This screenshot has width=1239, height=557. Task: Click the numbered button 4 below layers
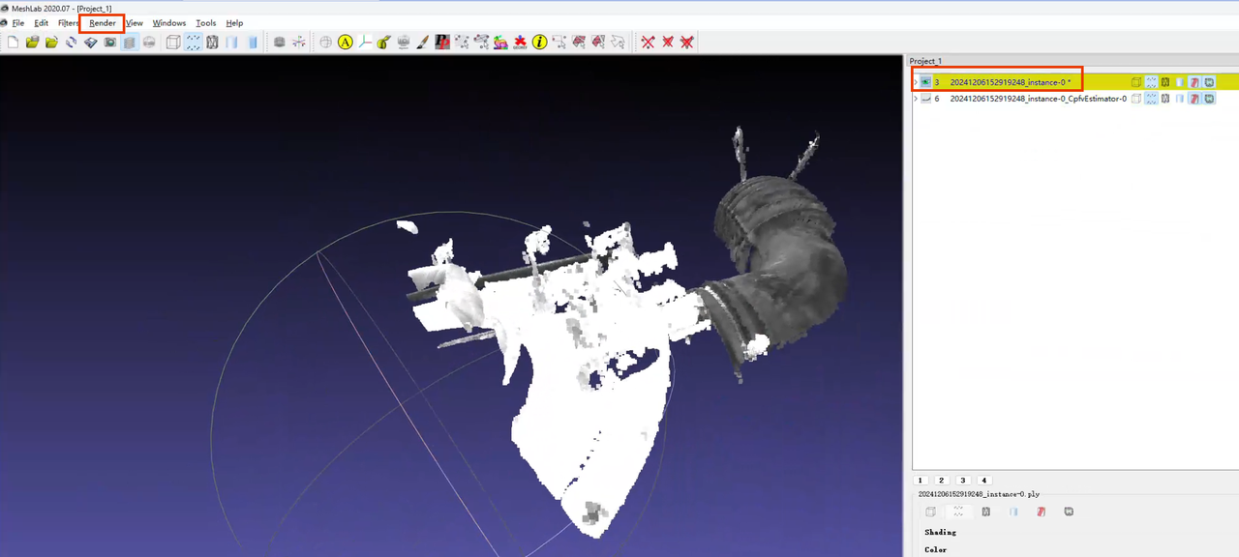pyautogui.click(x=983, y=480)
